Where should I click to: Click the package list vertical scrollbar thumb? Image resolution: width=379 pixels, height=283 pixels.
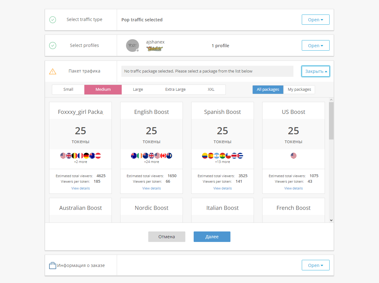331,121
